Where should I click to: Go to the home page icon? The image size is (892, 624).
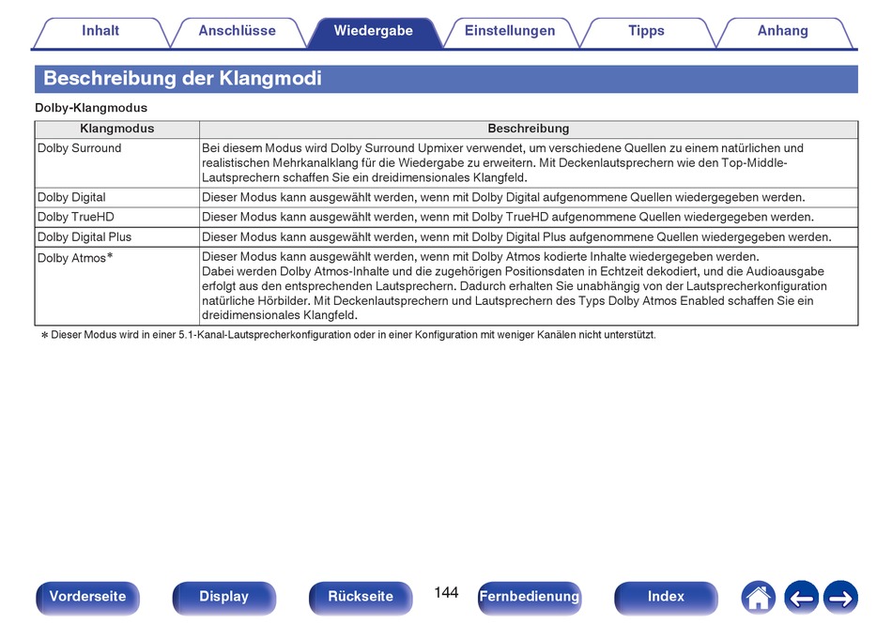758,598
